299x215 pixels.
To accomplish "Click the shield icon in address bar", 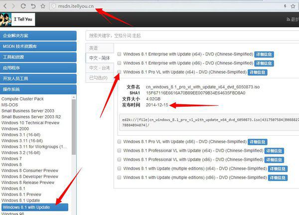I will point(54,6).
